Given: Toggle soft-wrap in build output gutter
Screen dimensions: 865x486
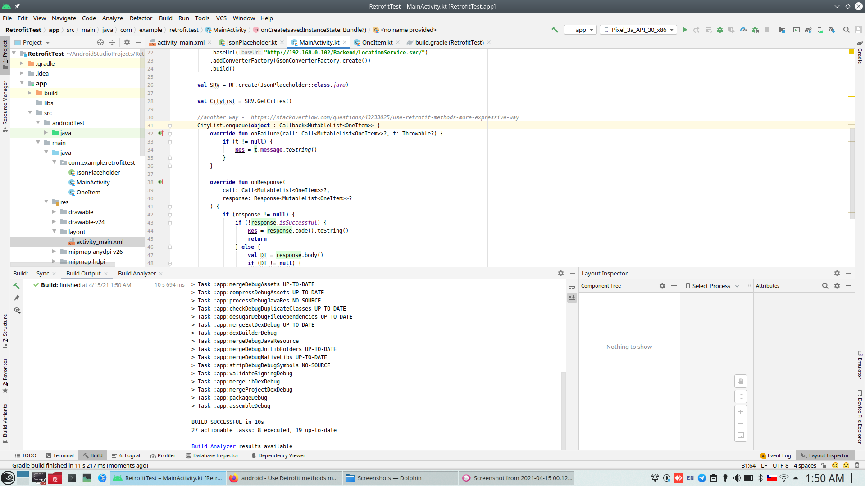Looking at the screenshot, I should 572,286.
